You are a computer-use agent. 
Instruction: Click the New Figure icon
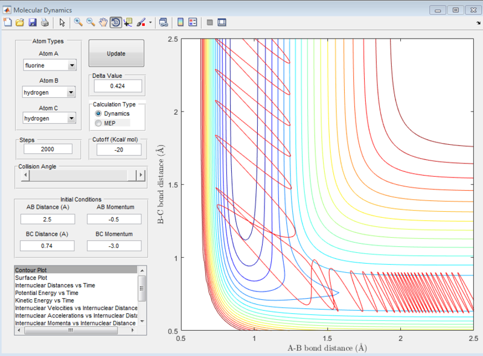click(8, 22)
